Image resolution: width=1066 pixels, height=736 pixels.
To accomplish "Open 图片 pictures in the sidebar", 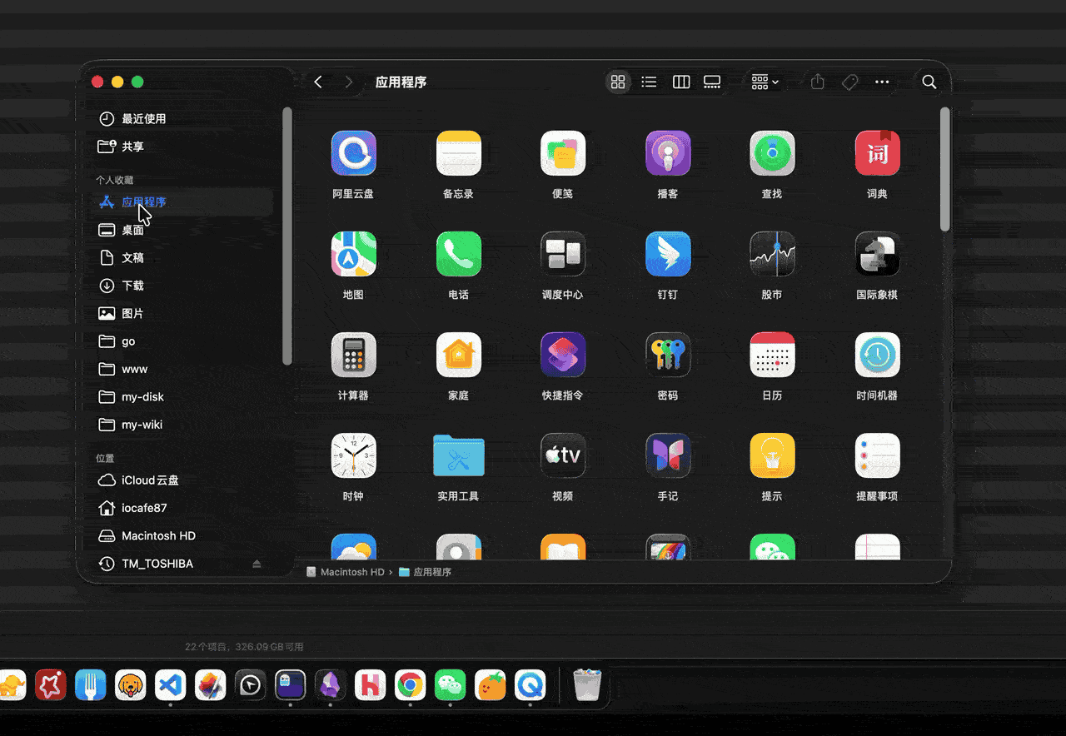I will click(181, 314).
